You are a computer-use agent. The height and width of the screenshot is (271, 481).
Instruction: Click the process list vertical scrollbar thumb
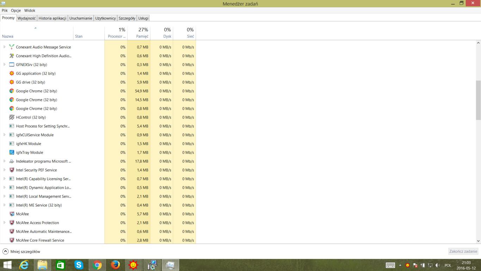pyautogui.click(x=478, y=100)
